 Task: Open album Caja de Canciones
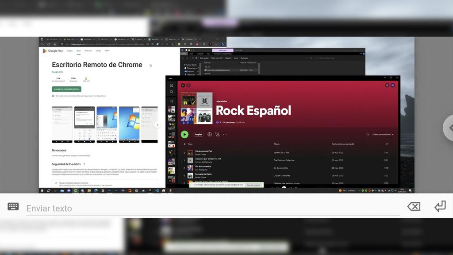pyautogui.click(x=282, y=175)
